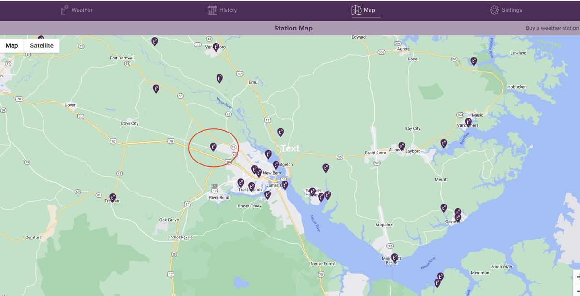
Task: Click the station pin east of Bridgeton
Action: [x=326, y=168]
